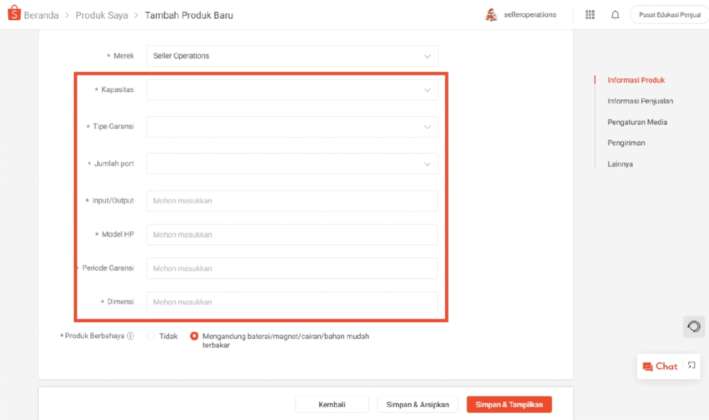
Task: Expand the chat window arrow icon
Action: tap(692, 365)
